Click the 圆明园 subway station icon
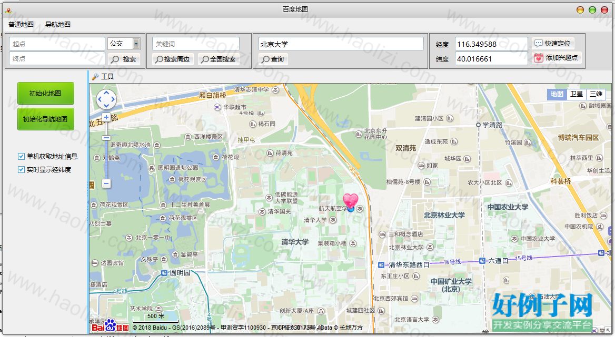This screenshot has width=615, height=337. [x=164, y=273]
